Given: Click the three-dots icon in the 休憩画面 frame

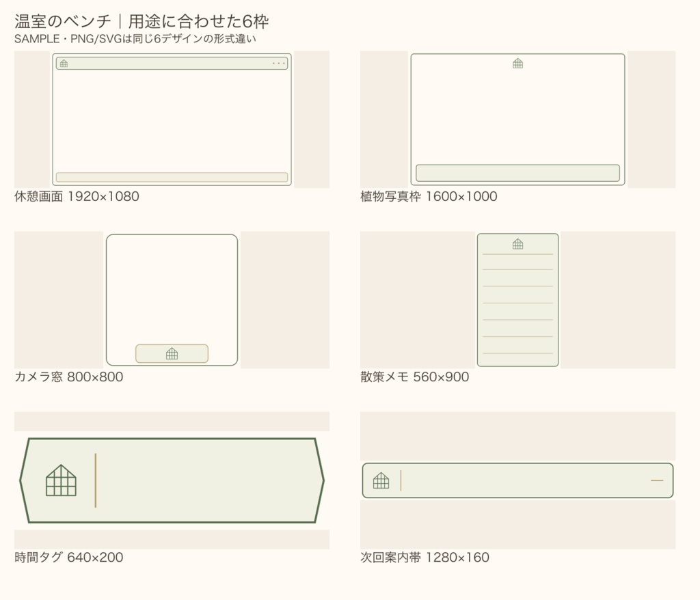Looking at the screenshot, I should pos(279,64).
